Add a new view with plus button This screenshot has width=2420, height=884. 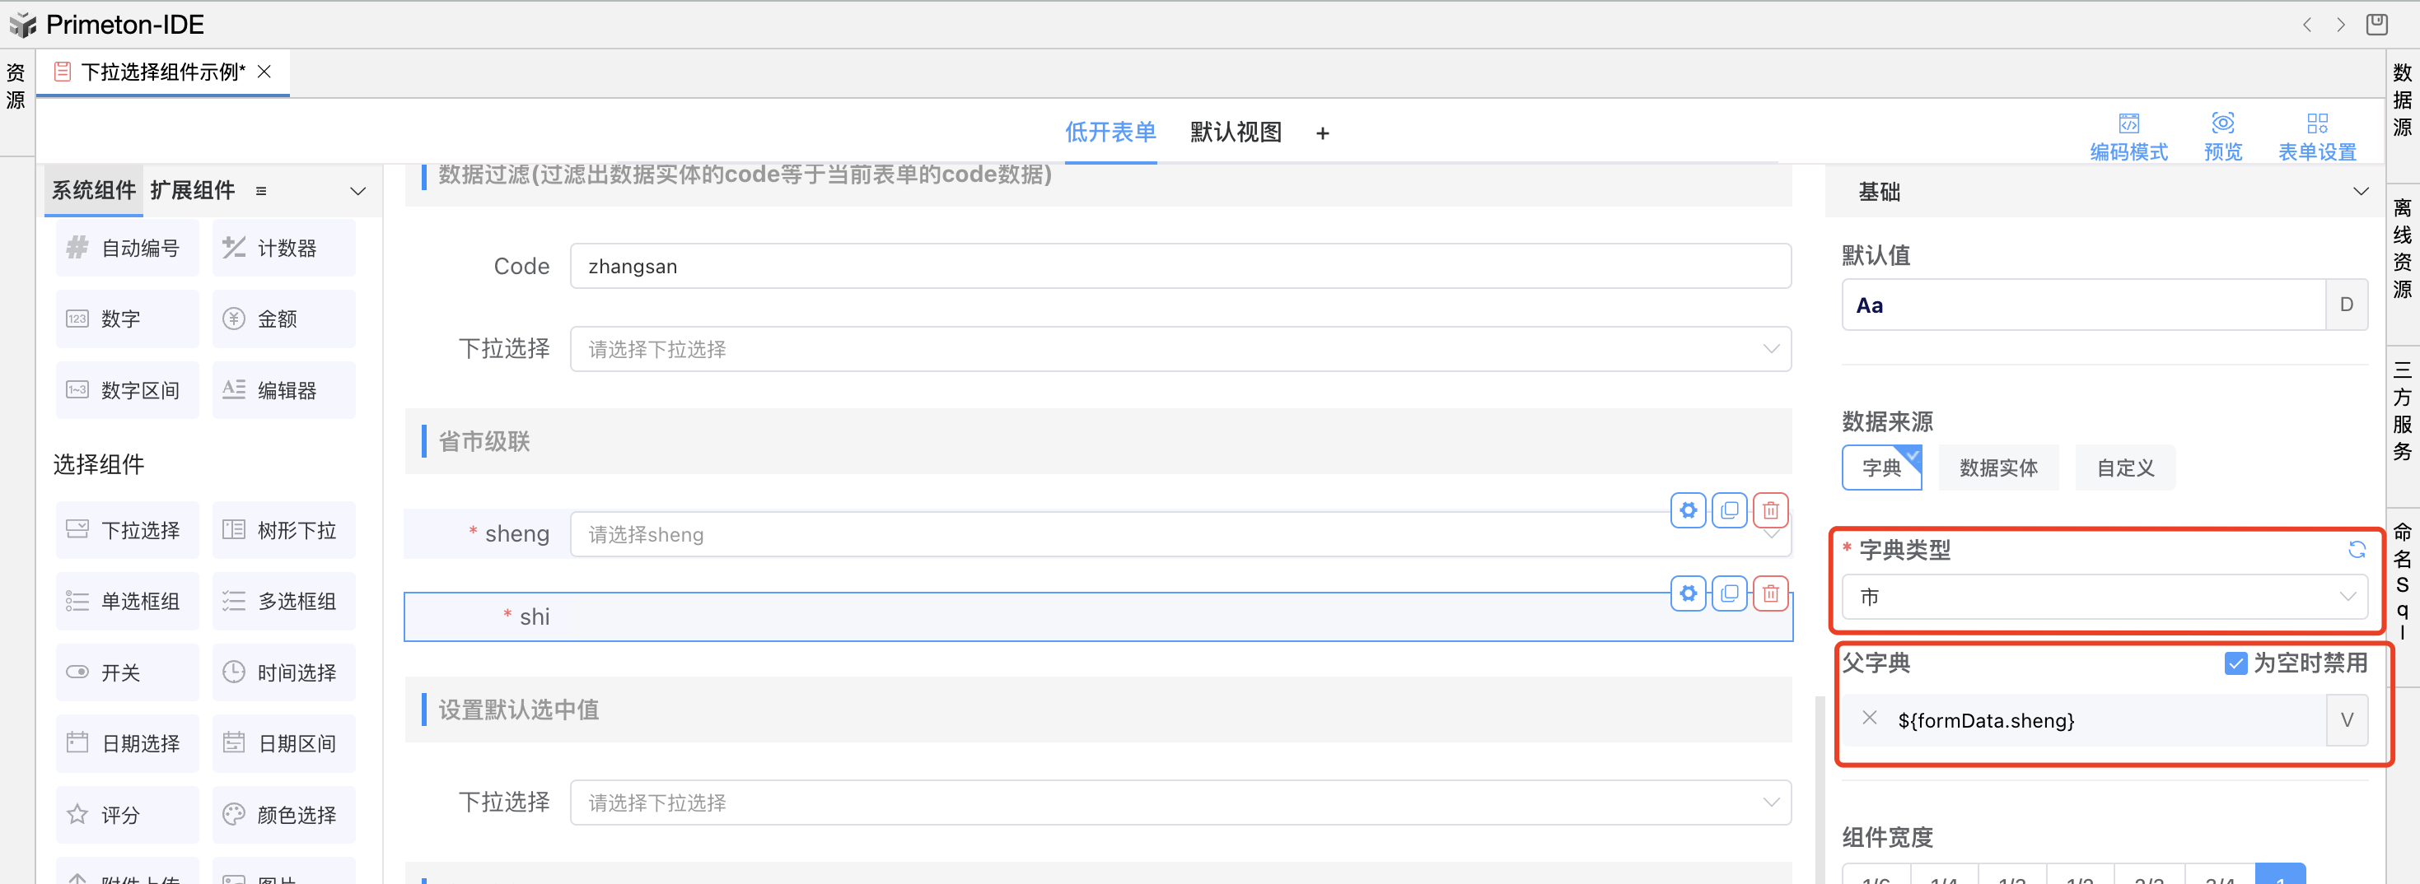coord(1322,134)
